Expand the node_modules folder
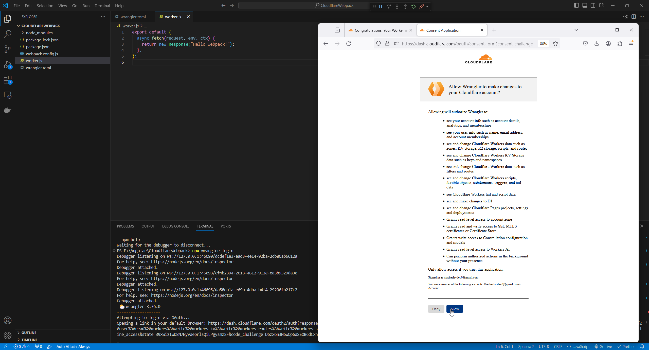This screenshot has width=649, height=350. click(x=39, y=33)
